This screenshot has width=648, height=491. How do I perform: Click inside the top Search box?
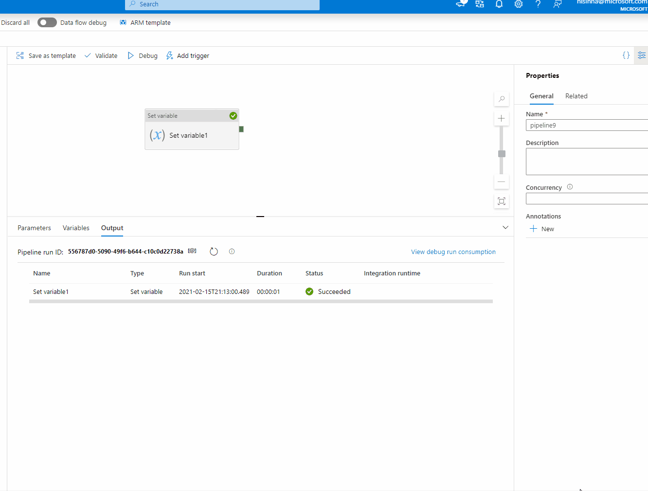pyautogui.click(x=222, y=4)
